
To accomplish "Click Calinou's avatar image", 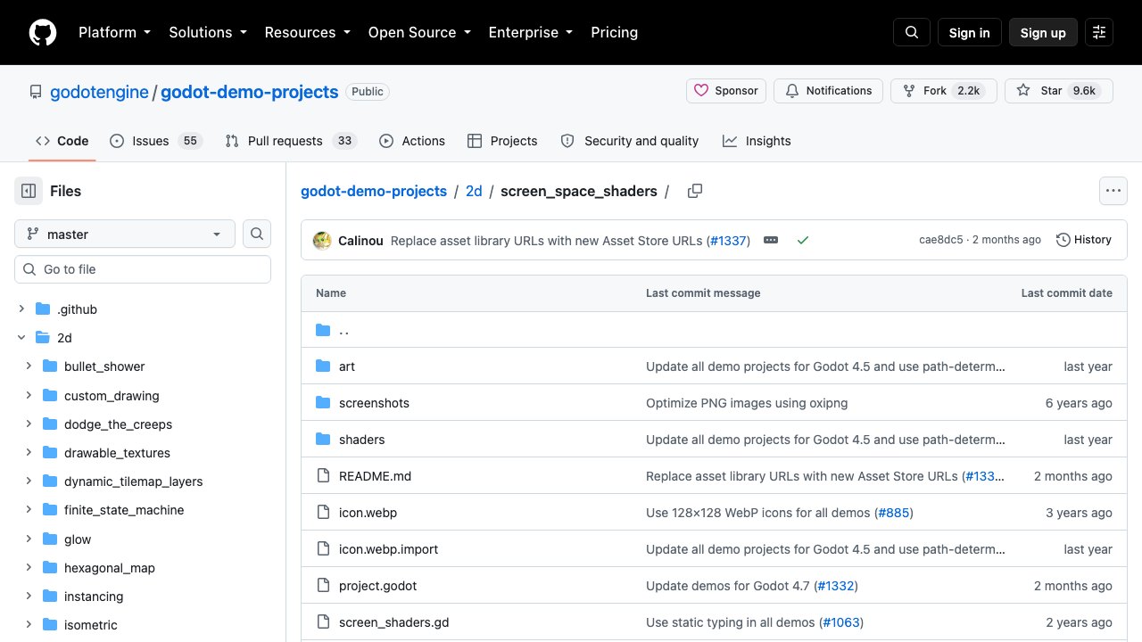I will point(322,240).
